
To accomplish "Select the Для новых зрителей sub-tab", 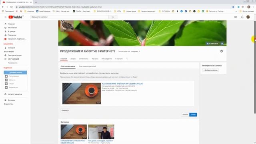I will coord(87,66).
